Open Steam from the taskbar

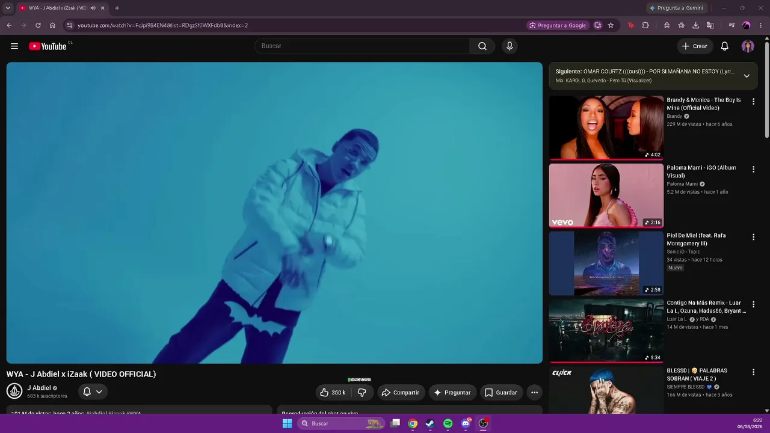point(430,423)
